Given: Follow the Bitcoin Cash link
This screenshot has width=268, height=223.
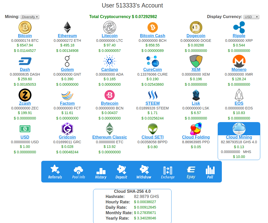Looking at the screenshot, I should pos(153,36).
